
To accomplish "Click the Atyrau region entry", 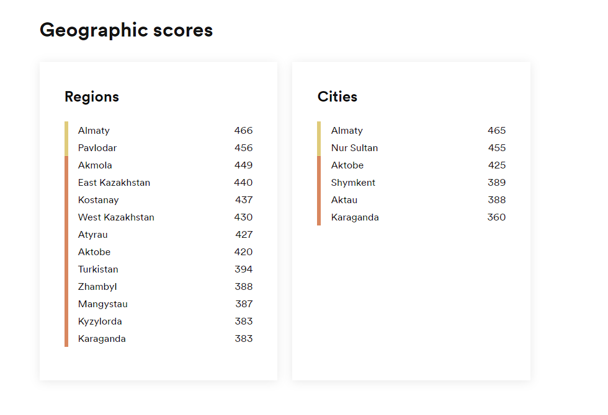I will coord(93,235).
